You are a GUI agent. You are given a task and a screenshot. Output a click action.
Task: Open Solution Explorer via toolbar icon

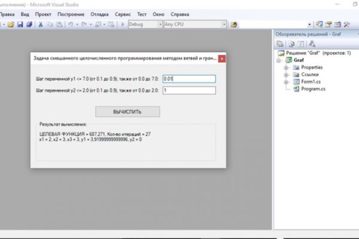click(x=319, y=24)
